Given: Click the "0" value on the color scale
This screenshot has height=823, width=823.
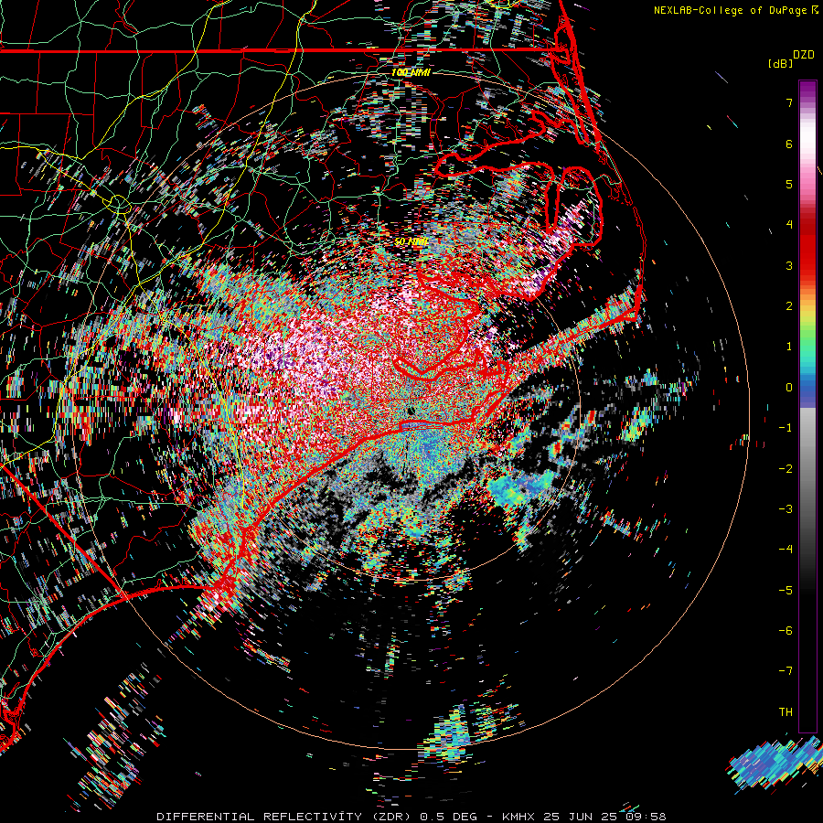Looking at the screenshot, I should (789, 388).
